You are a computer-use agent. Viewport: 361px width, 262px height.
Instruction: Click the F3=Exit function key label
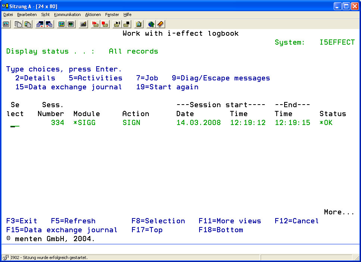(22, 221)
